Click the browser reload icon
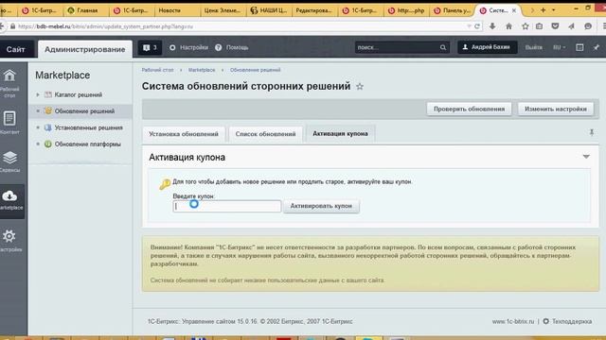The height and width of the screenshot is (340, 606). point(477,26)
